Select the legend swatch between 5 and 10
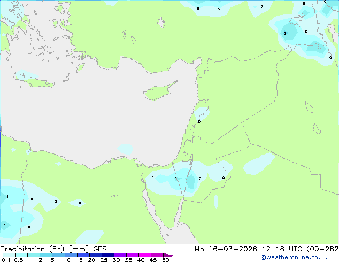 pyautogui.click(x=59, y=255)
